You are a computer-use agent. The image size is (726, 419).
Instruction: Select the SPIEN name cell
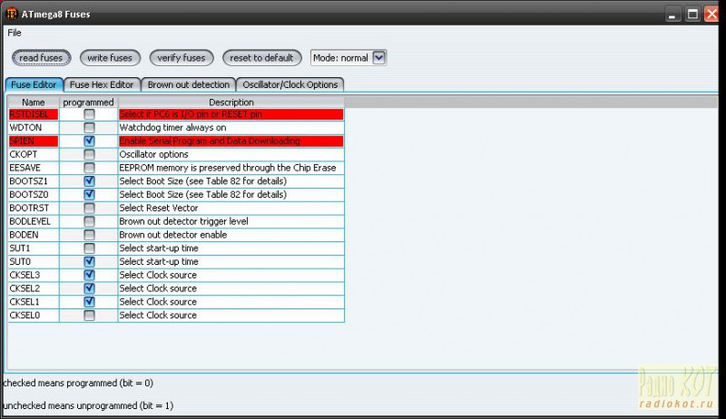click(34, 141)
